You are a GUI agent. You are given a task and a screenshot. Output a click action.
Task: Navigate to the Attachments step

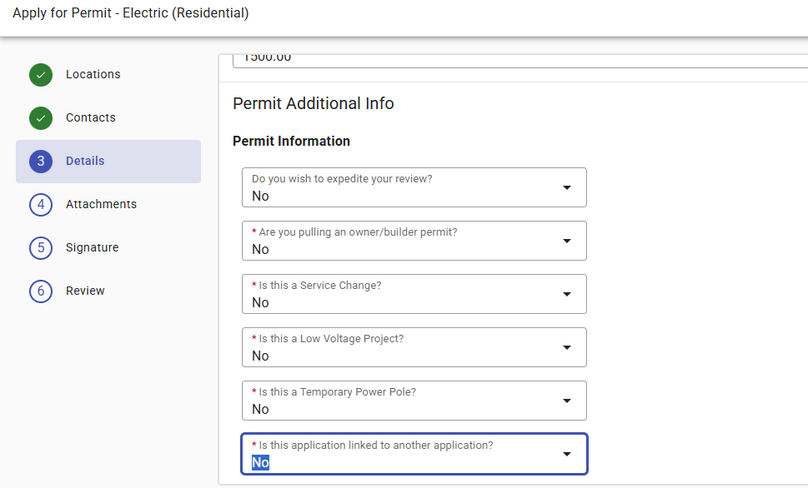click(101, 204)
